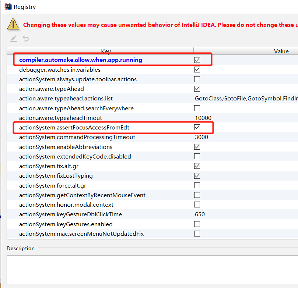The width and height of the screenshot is (298, 288).
Task: Select the actionSystem.fixLostTyping key
Action: [56, 176]
